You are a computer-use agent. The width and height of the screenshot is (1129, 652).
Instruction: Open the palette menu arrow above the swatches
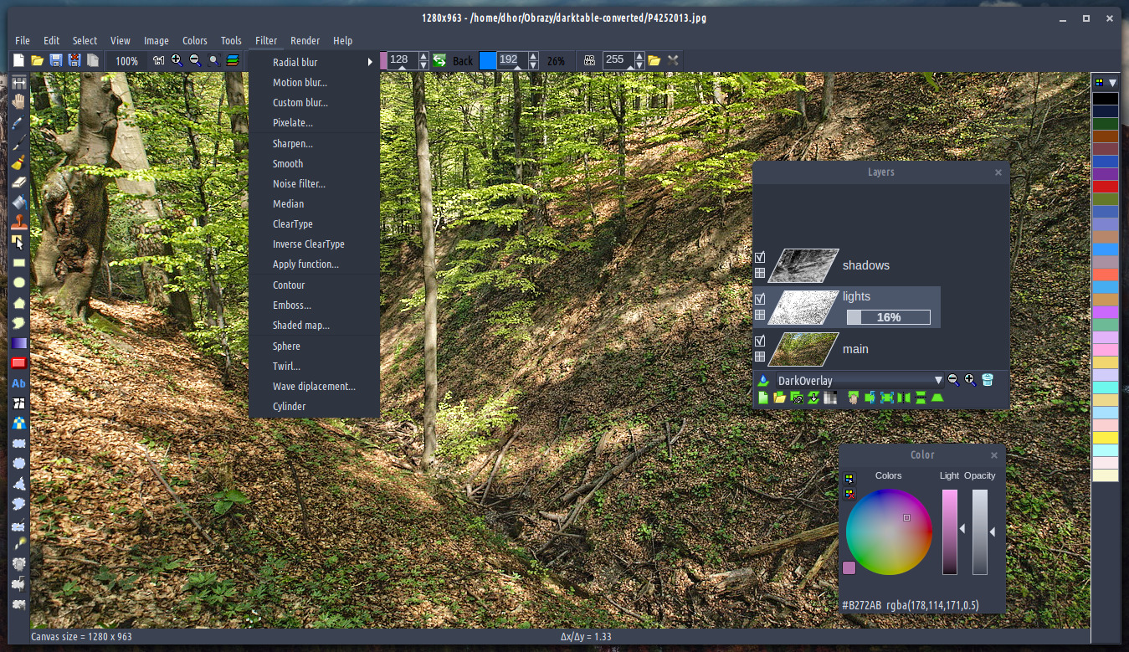click(1112, 83)
